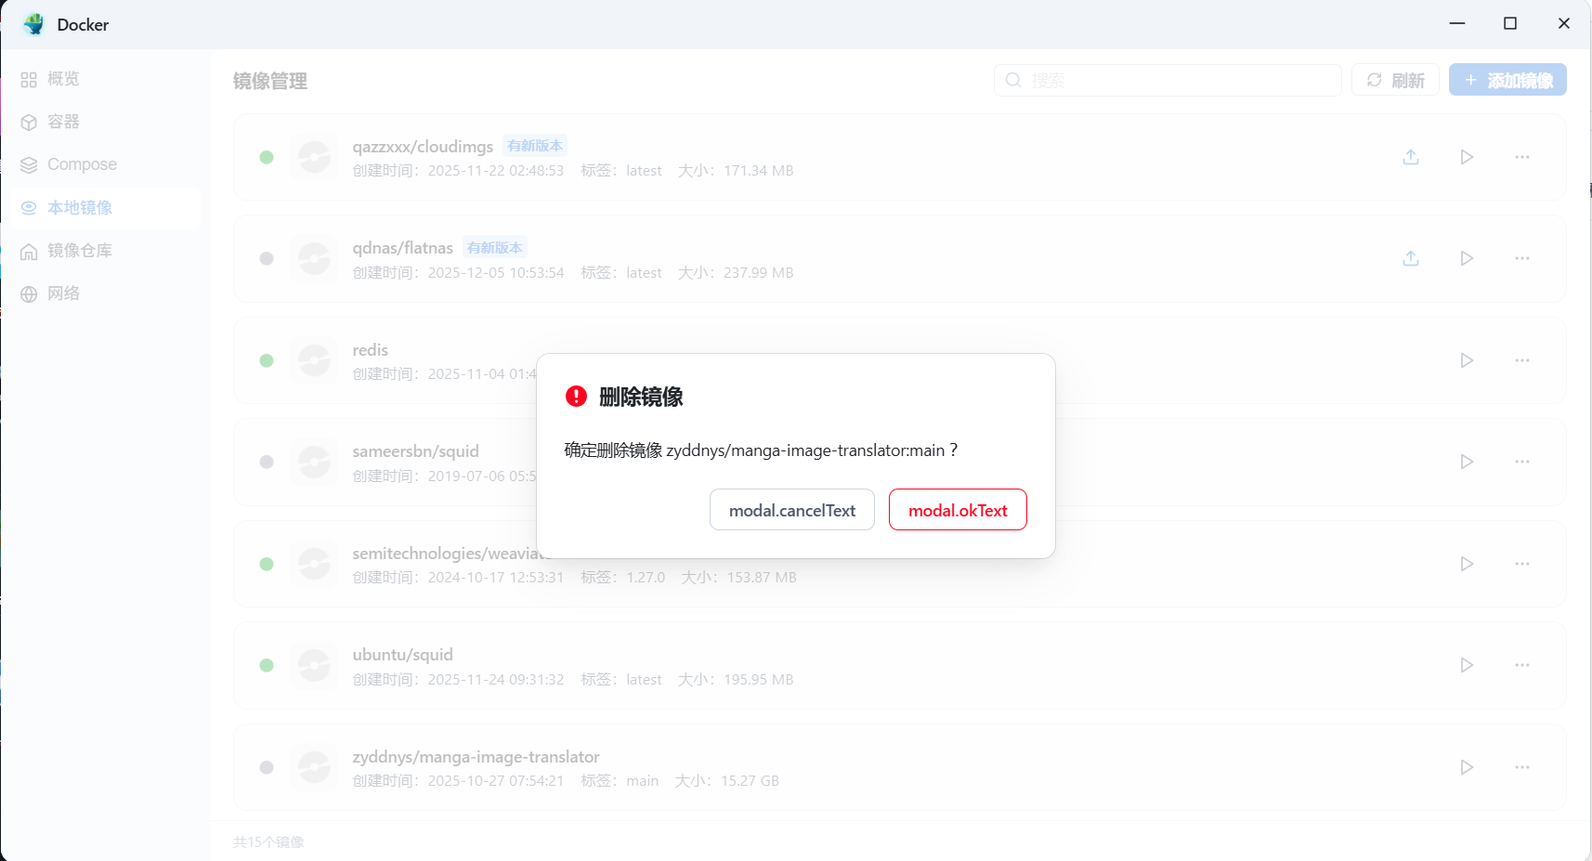This screenshot has height=861, width=1592.
Task: Click the zyddnys/manga-image-translator thumbnail icon
Action: [x=315, y=767]
